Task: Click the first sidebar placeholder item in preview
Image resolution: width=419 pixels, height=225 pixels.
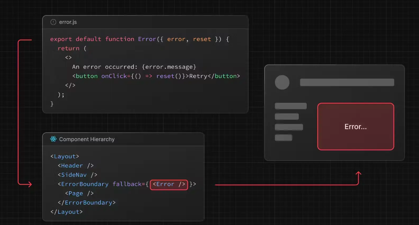Action: [291, 106]
